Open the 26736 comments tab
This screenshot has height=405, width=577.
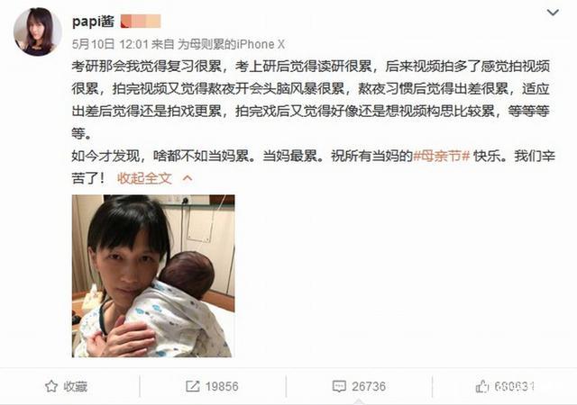click(x=359, y=387)
